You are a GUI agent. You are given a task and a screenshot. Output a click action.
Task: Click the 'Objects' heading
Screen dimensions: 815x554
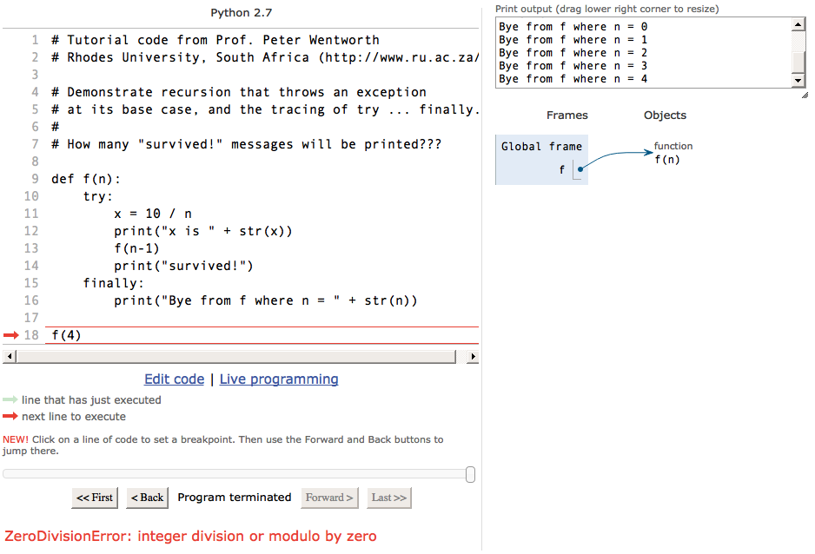click(x=665, y=115)
